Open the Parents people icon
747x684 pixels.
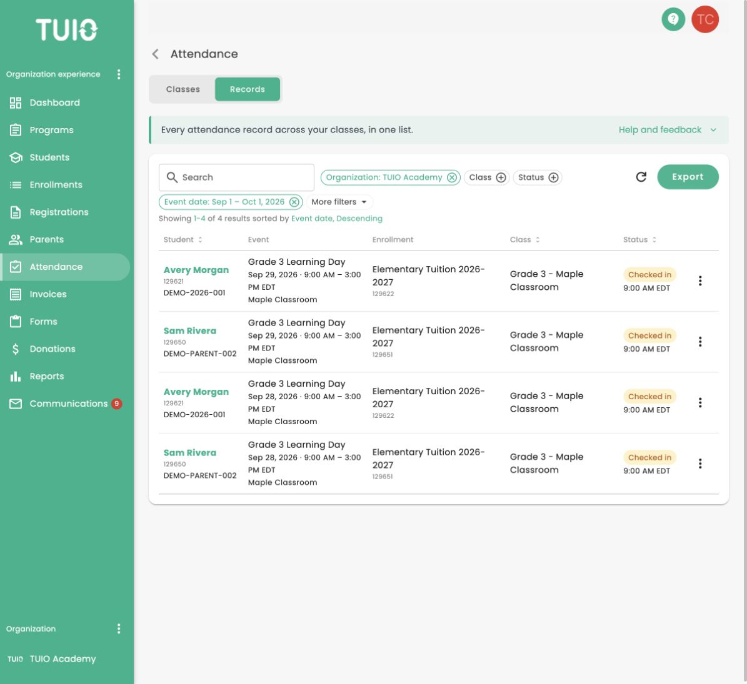pos(16,239)
